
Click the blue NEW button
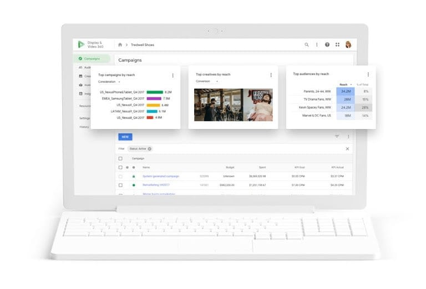(125, 137)
